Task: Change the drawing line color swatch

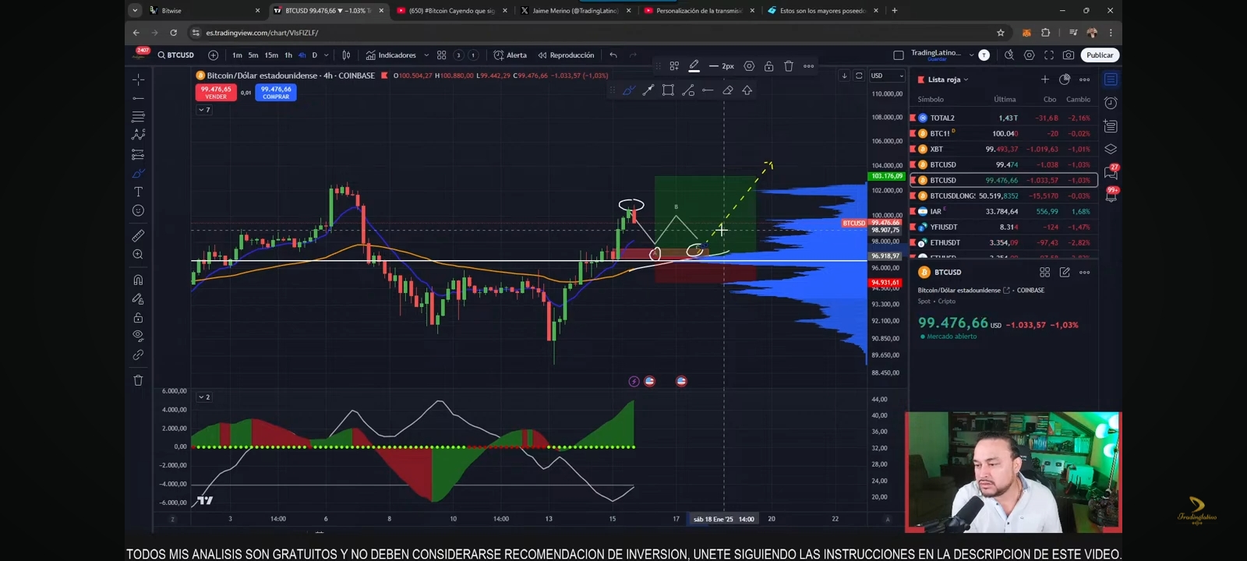Action: tap(694, 66)
